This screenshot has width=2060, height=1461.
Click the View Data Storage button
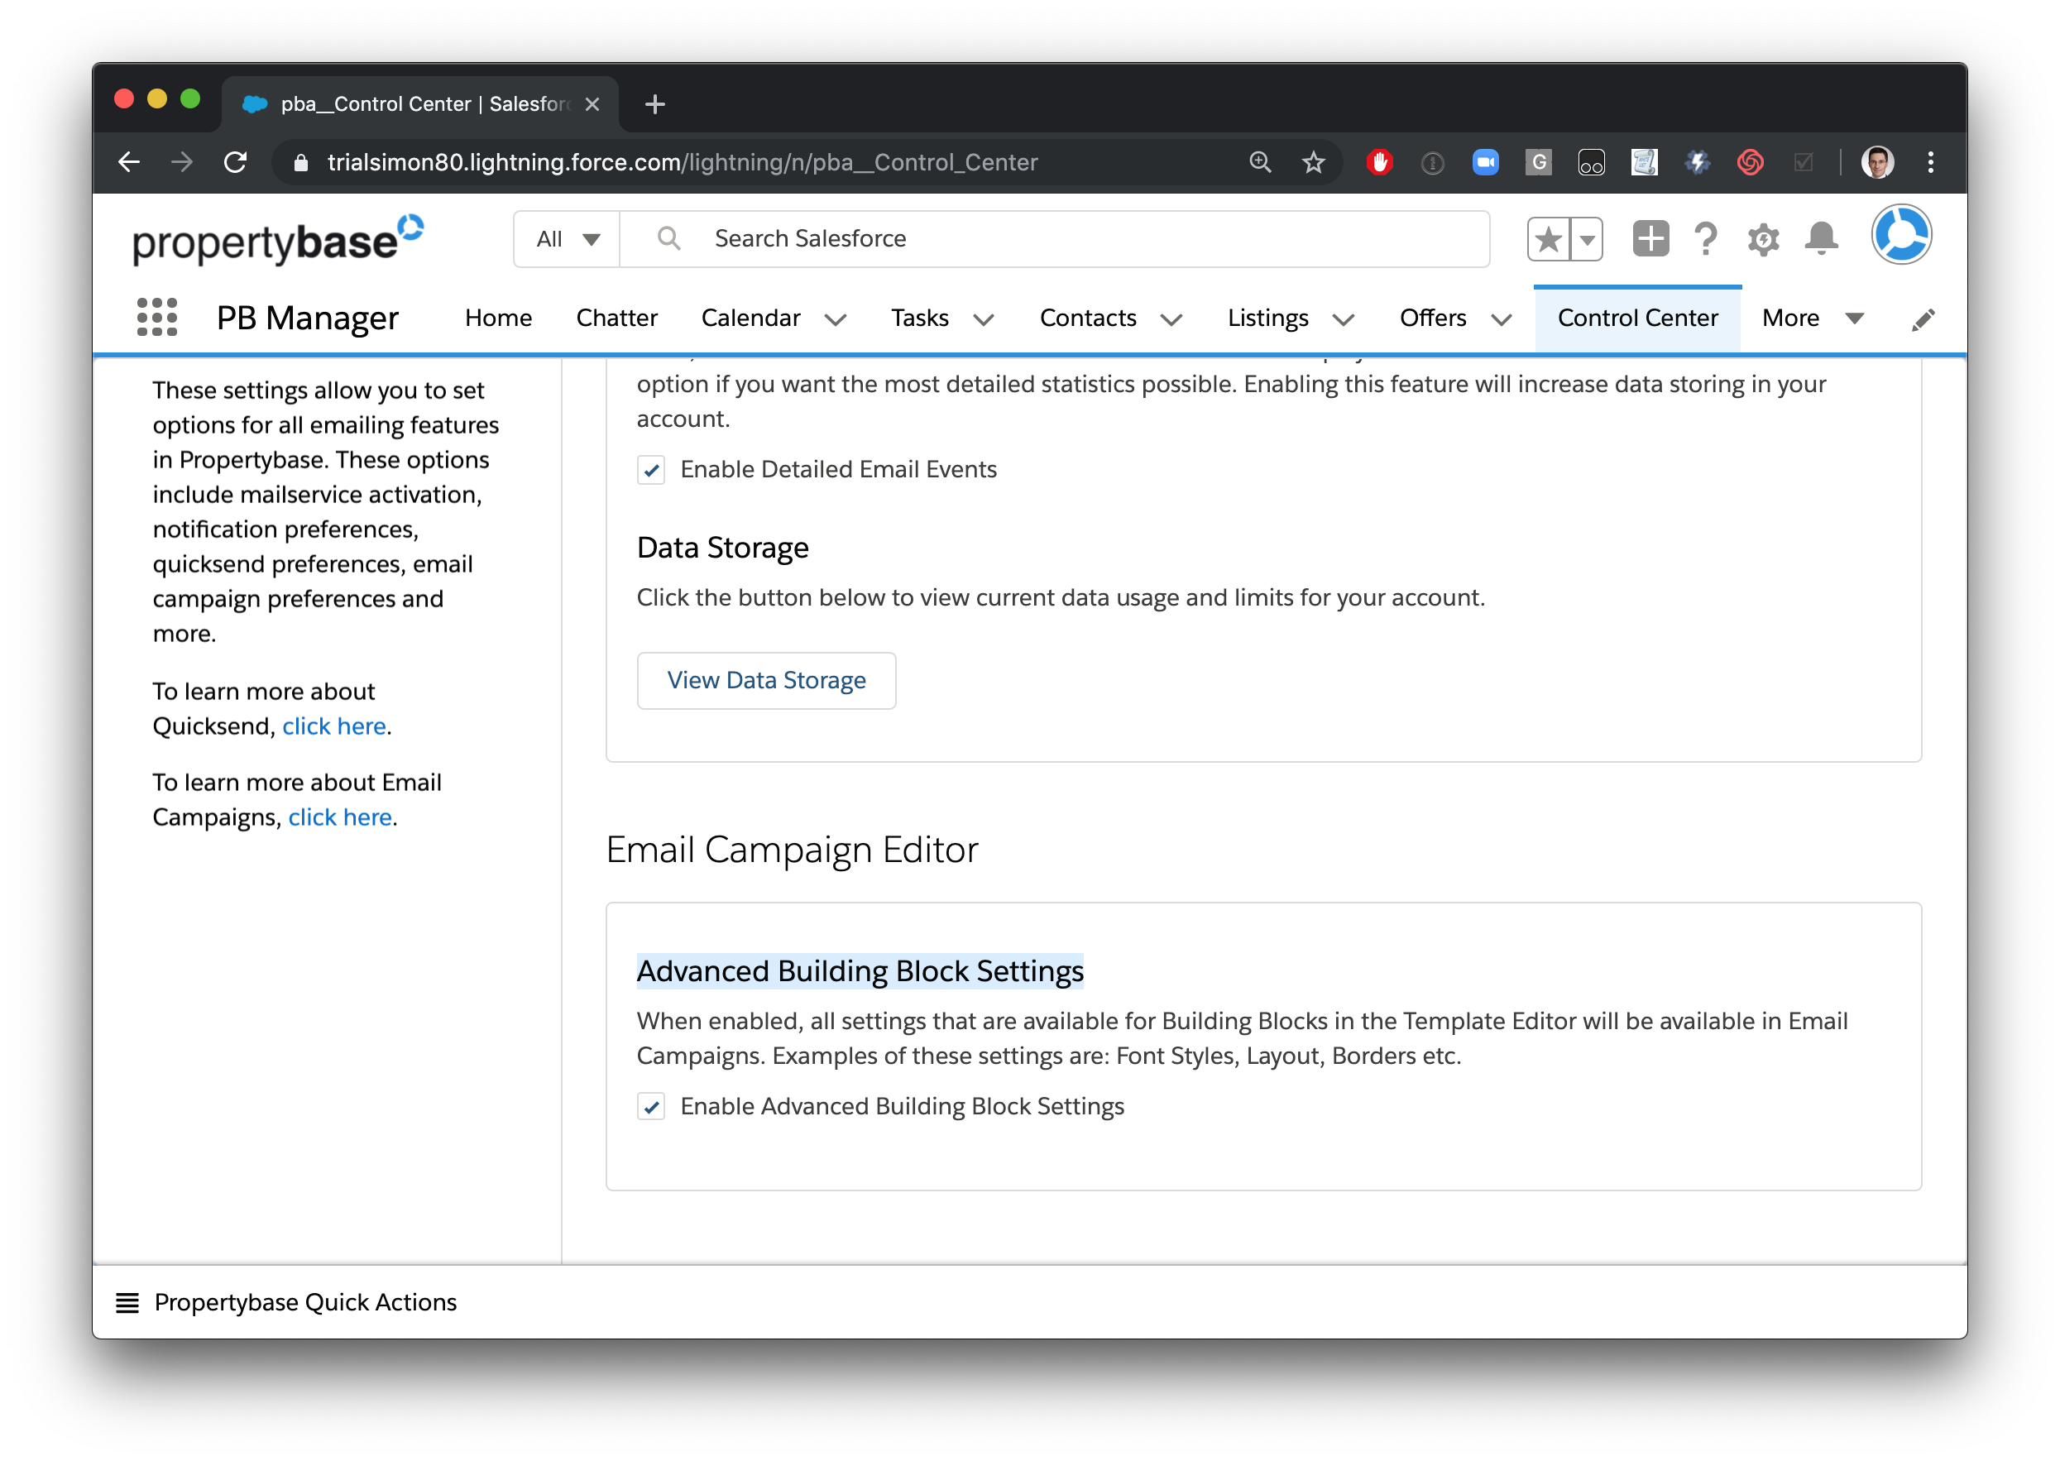[765, 680]
